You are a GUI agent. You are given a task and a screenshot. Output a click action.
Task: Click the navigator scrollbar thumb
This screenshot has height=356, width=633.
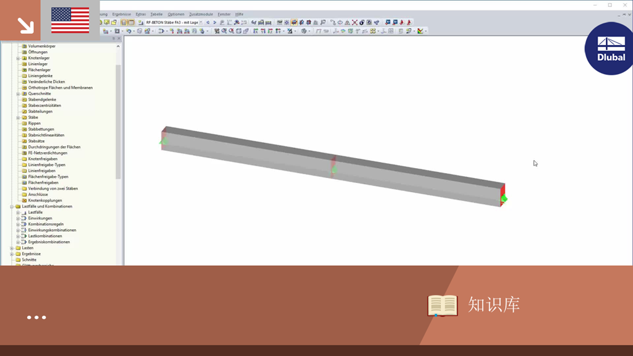(x=118, y=121)
